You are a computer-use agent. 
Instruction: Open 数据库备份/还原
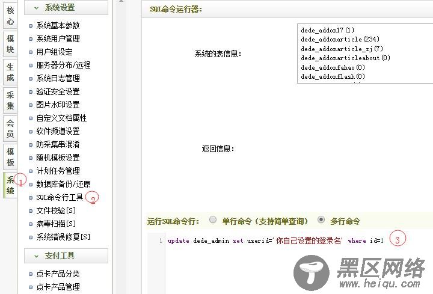[63, 184]
